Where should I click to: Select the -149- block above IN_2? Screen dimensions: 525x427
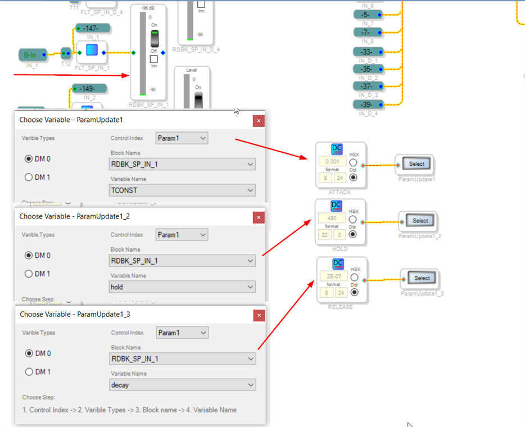pos(89,89)
